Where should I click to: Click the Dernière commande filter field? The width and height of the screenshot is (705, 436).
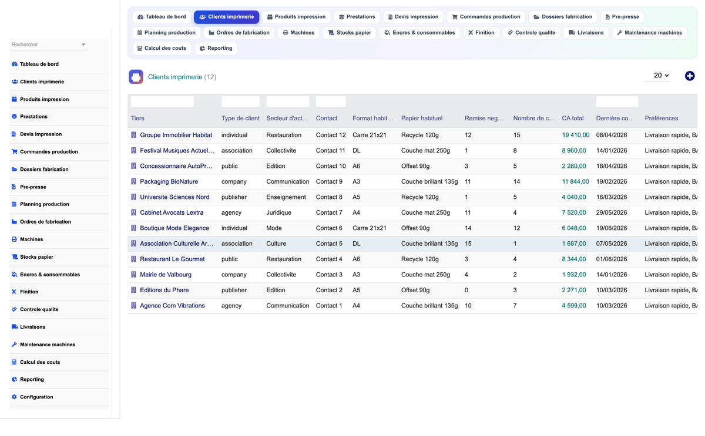tap(617, 102)
